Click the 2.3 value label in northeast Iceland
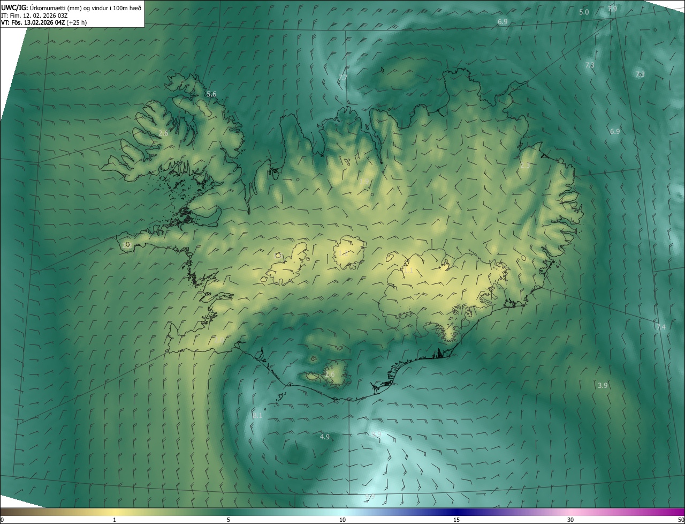 (x=524, y=165)
